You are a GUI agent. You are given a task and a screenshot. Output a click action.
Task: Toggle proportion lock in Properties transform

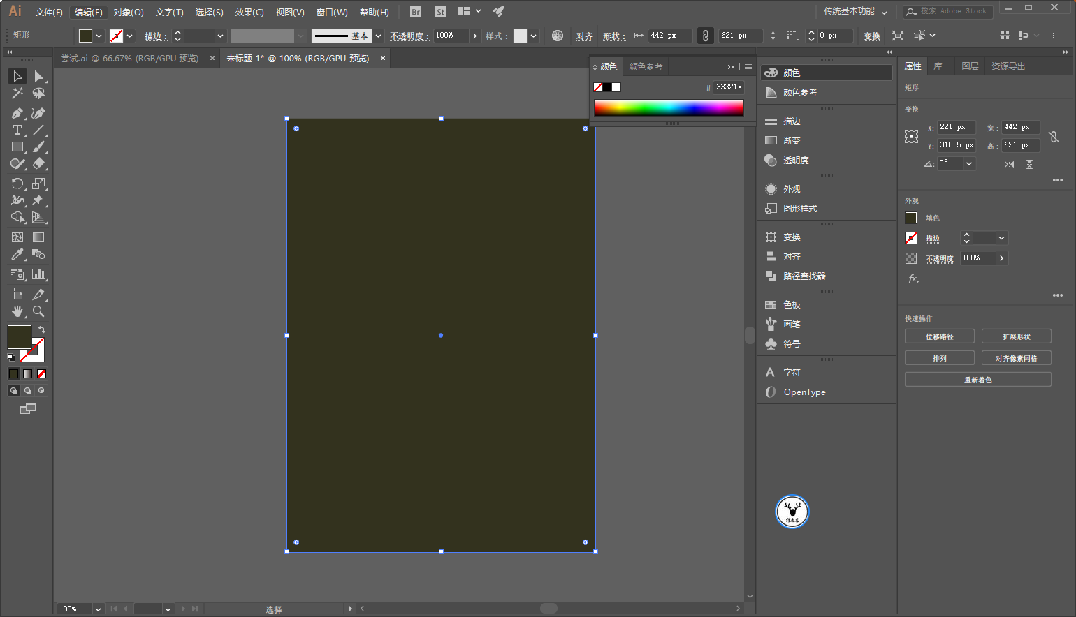[x=1054, y=137]
